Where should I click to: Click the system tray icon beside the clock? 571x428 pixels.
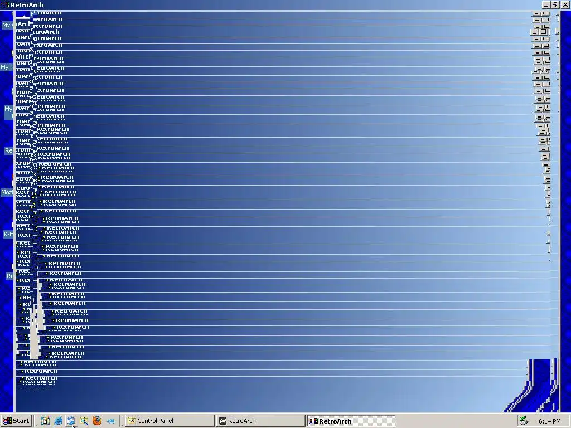(524, 421)
